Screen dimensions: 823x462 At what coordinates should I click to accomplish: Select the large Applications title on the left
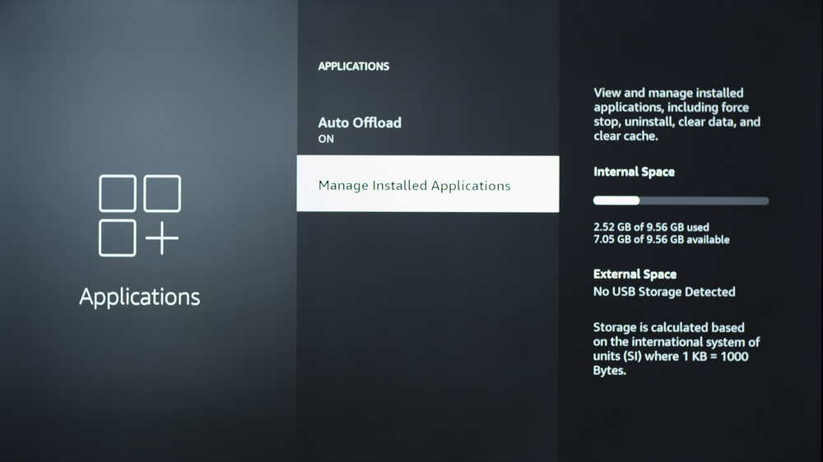(139, 296)
